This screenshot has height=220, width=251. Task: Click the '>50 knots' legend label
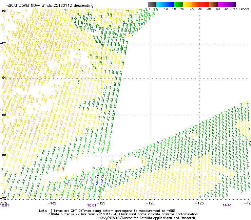point(241,9)
